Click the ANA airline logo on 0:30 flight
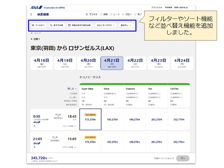This screenshot has width=224, height=168. coord(37,122)
